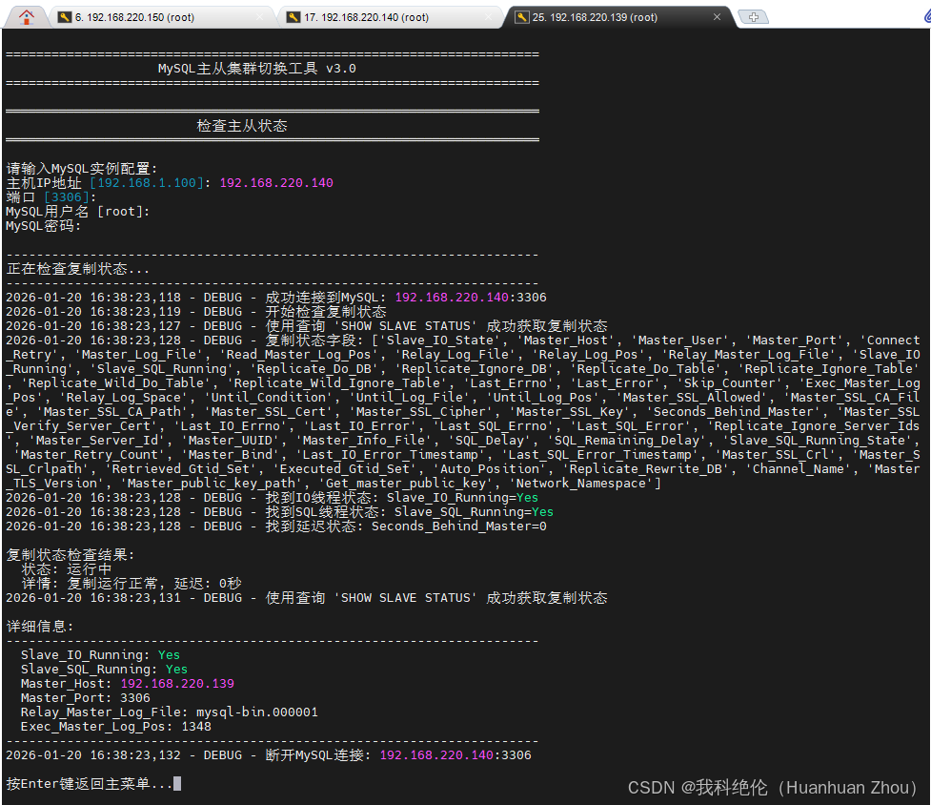931x805 pixels.
Task: Click the default port [3306] text
Action: pos(67,197)
